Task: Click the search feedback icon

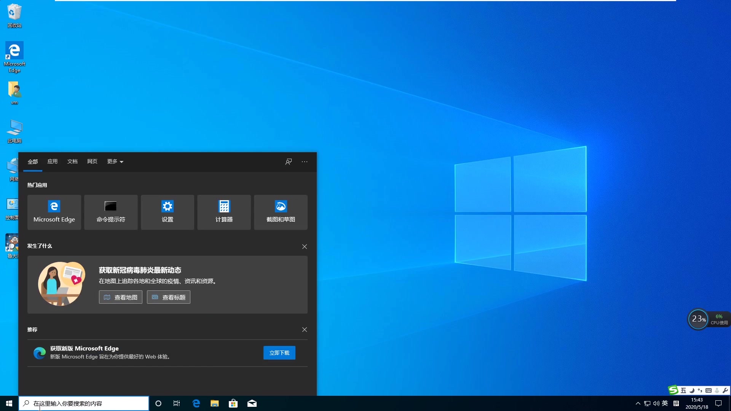Action: (x=289, y=162)
